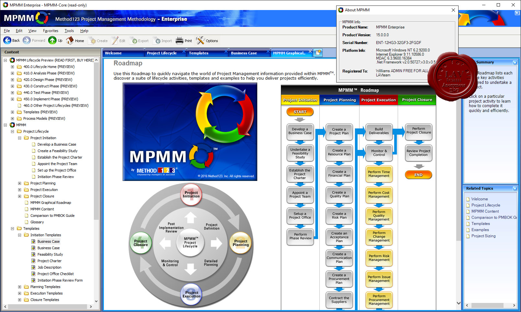Image resolution: width=521 pixels, height=312 pixels.
Task: Select Project Planning roadmap header
Action: [x=339, y=100]
